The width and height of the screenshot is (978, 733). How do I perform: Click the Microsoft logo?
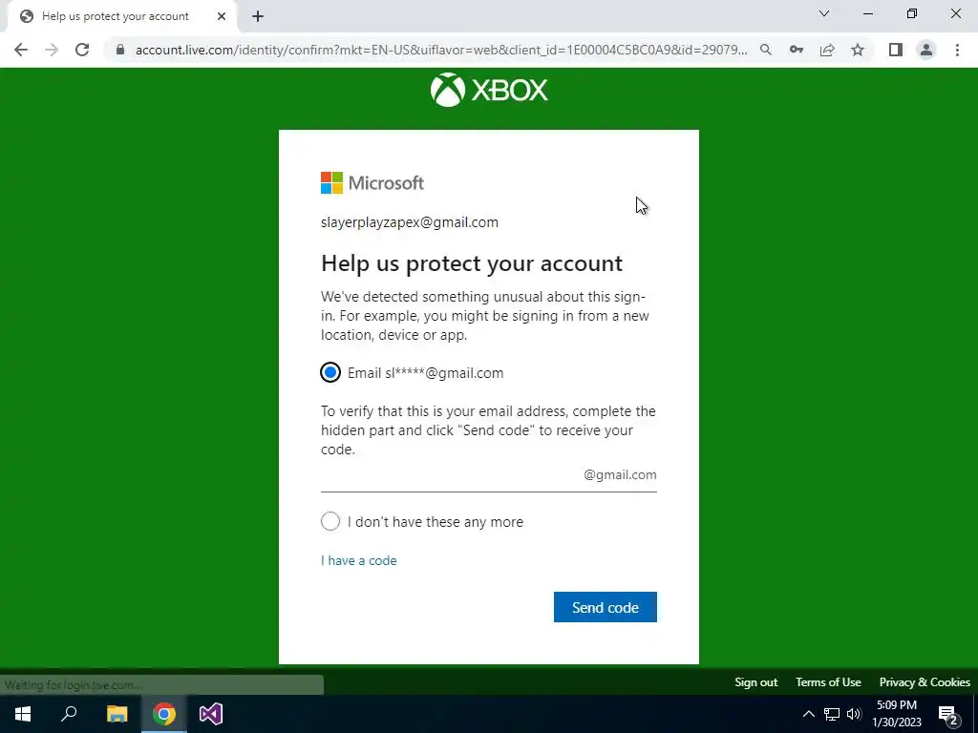pyautogui.click(x=372, y=182)
